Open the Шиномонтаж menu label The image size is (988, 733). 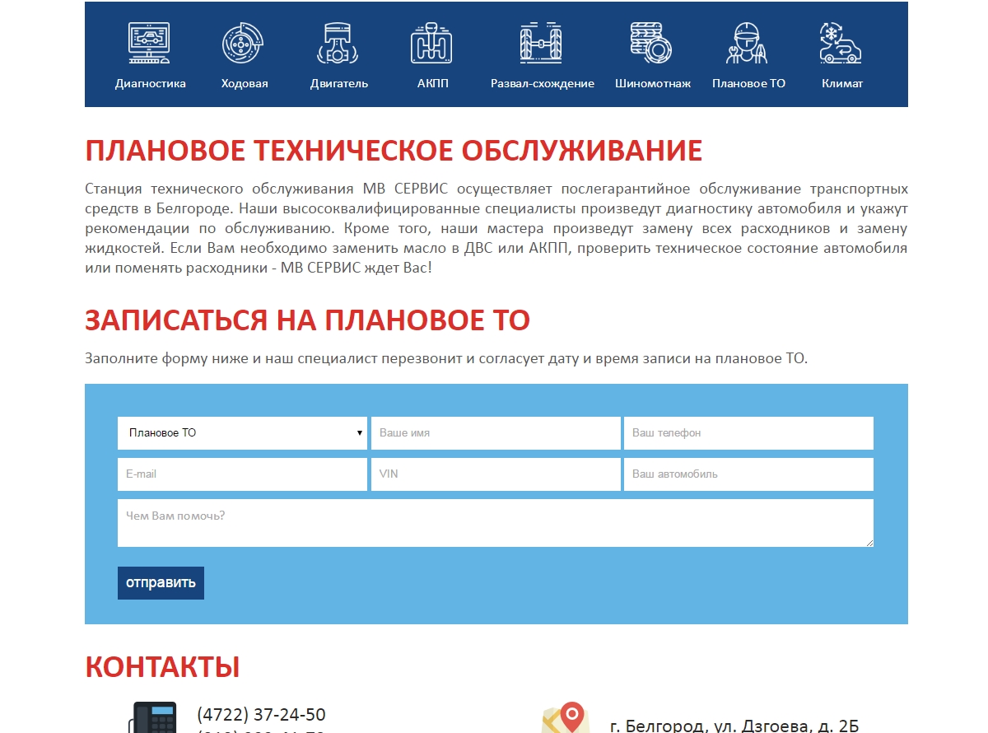pyautogui.click(x=652, y=83)
